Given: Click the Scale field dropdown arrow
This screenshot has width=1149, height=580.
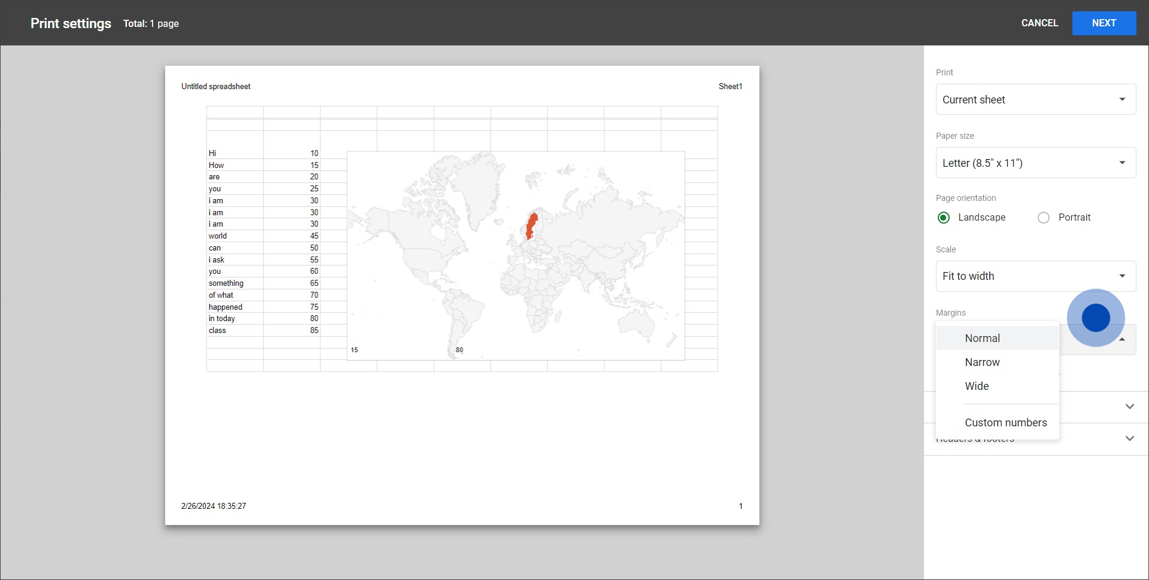Looking at the screenshot, I should point(1122,276).
